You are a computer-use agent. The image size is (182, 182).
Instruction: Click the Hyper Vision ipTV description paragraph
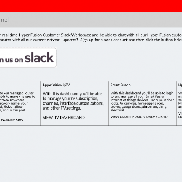point(73,101)
